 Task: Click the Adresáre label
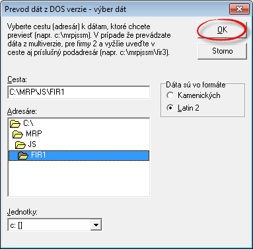(22, 111)
